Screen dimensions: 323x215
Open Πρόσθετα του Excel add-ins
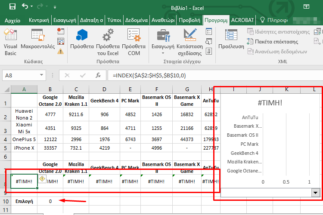coord(108,42)
